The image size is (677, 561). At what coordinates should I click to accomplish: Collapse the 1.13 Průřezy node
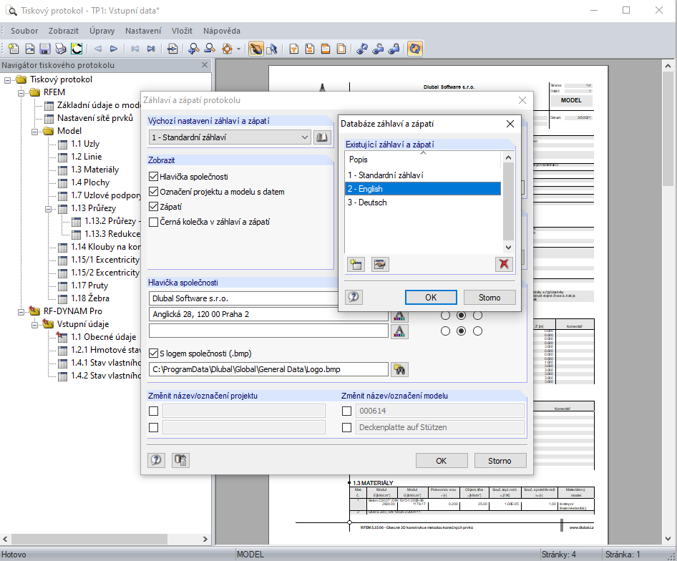coord(49,209)
